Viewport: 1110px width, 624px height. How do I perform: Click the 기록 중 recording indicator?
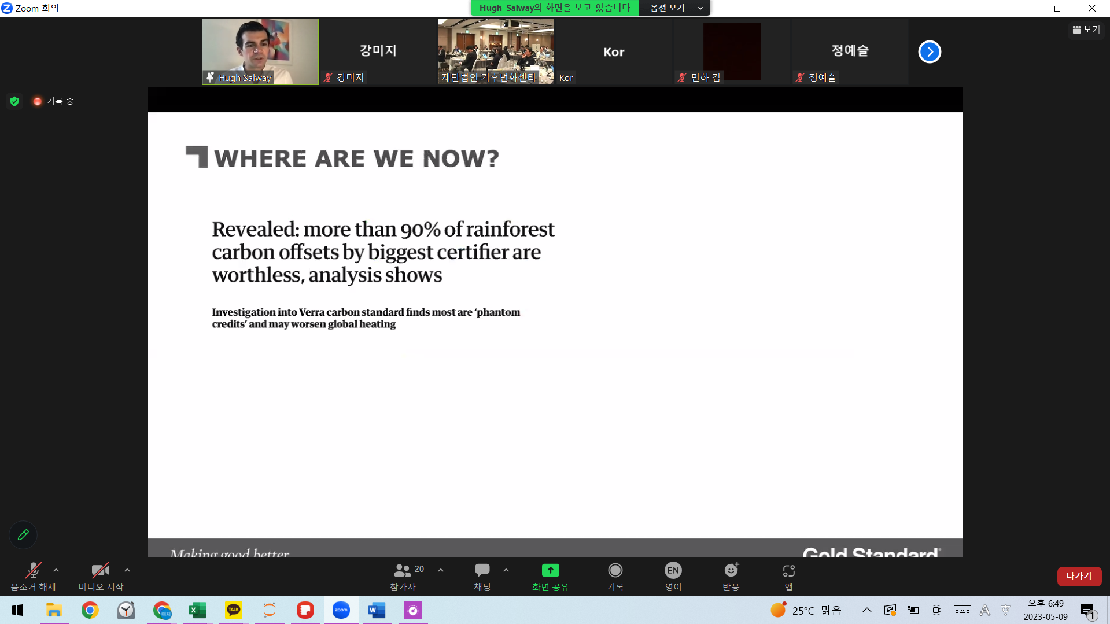pyautogui.click(x=53, y=101)
